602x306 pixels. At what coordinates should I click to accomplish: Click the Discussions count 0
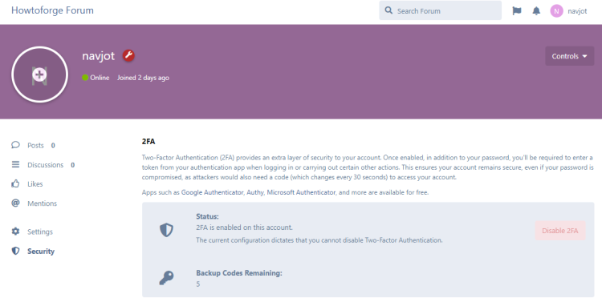click(72, 165)
